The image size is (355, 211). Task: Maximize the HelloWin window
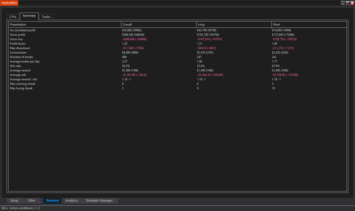[347, 3]
